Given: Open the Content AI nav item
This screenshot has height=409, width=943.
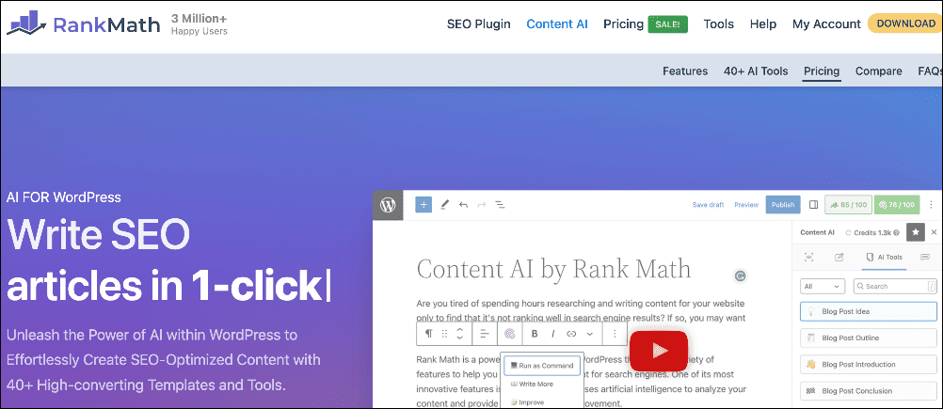Looking at the screenshot, I should tap(557, 24).
